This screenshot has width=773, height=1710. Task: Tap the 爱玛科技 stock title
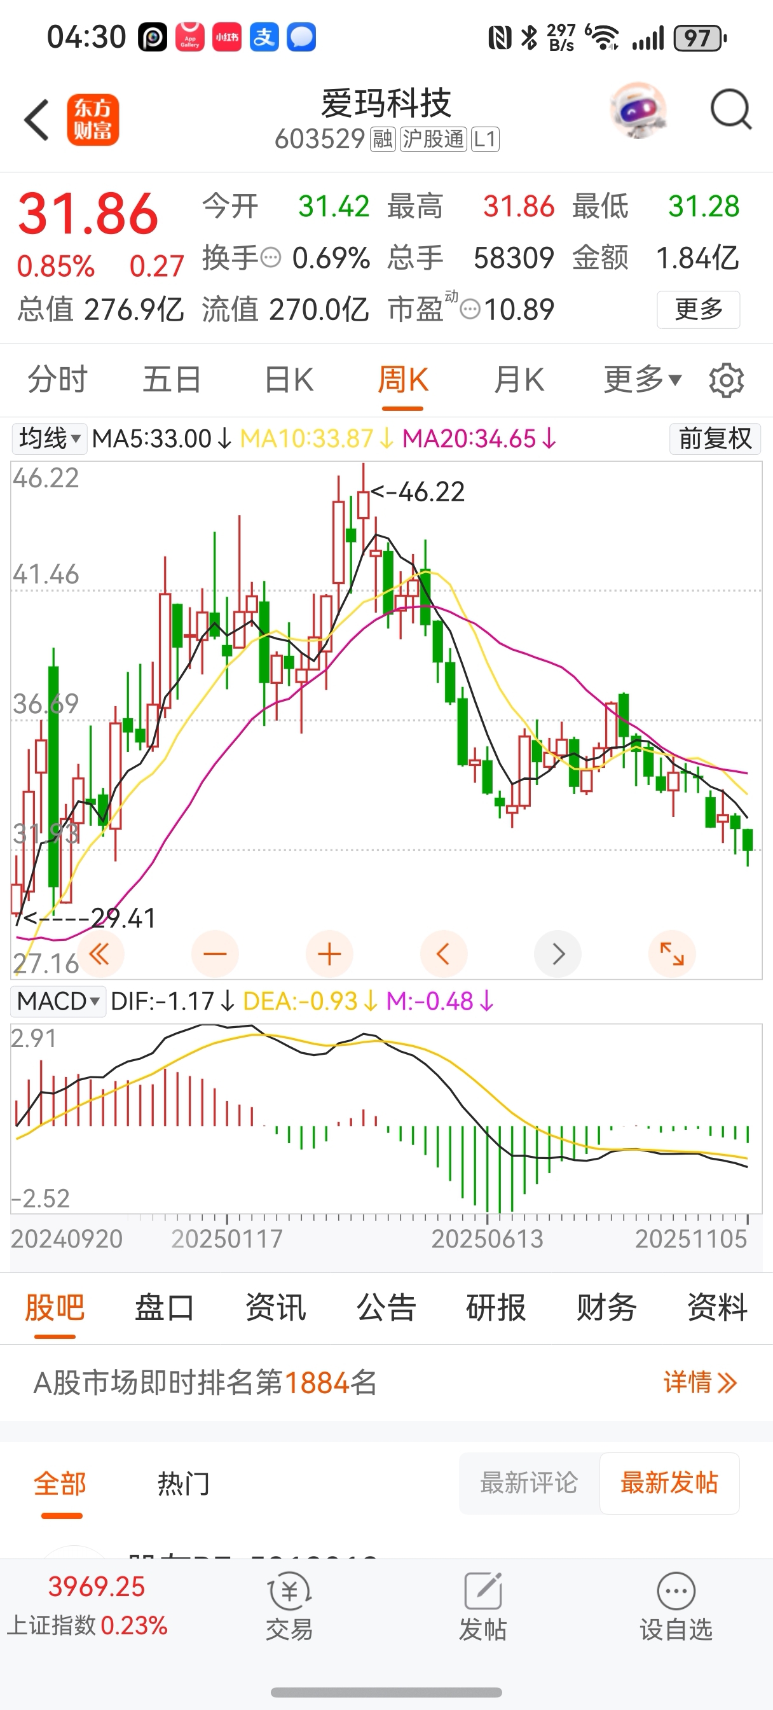click(386, 104)
